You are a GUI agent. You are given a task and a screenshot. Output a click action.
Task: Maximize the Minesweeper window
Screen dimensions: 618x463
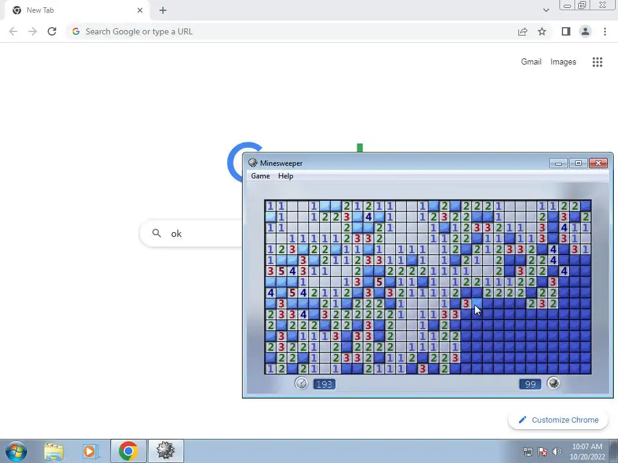tap(578, 163)
